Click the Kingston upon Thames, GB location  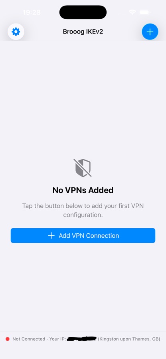coord(129,339)
